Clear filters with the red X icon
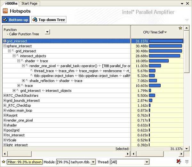The height and width of the screenshot is (167, 192). pyautogui.click(x=179, y=162)
